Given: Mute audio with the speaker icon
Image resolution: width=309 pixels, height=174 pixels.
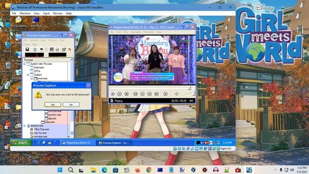Looking at the screenshot, I should 176,94.
